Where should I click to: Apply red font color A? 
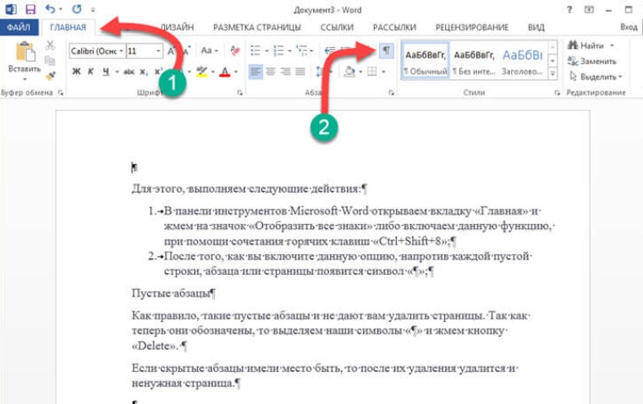coord(225,72)
